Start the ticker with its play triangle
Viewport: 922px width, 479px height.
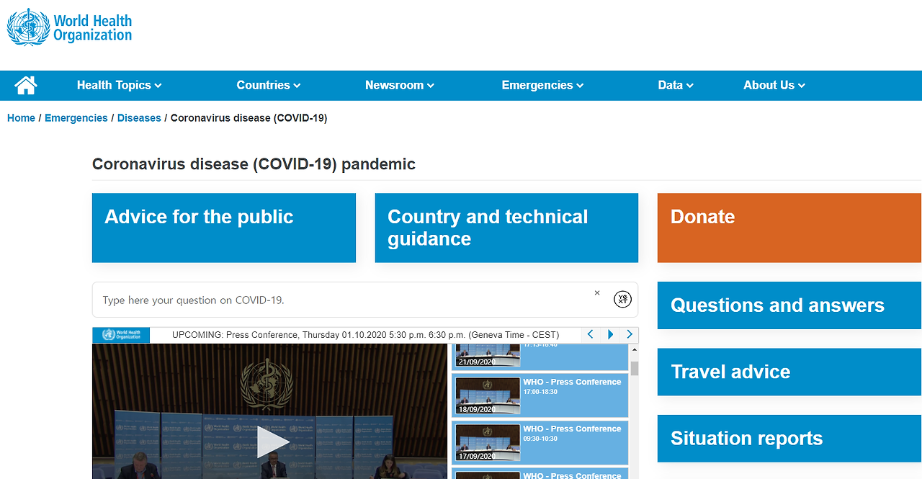pyautogui.click(x=611, y=334)
